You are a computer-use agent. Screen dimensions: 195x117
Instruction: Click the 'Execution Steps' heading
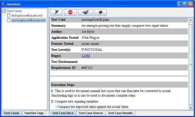[63, 85]
